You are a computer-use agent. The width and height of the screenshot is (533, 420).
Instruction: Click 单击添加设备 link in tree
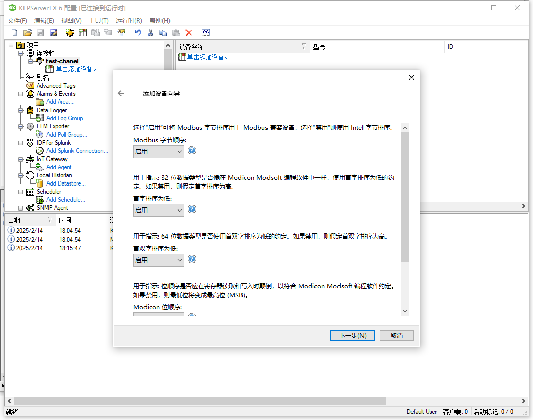[x=76, y=69]
